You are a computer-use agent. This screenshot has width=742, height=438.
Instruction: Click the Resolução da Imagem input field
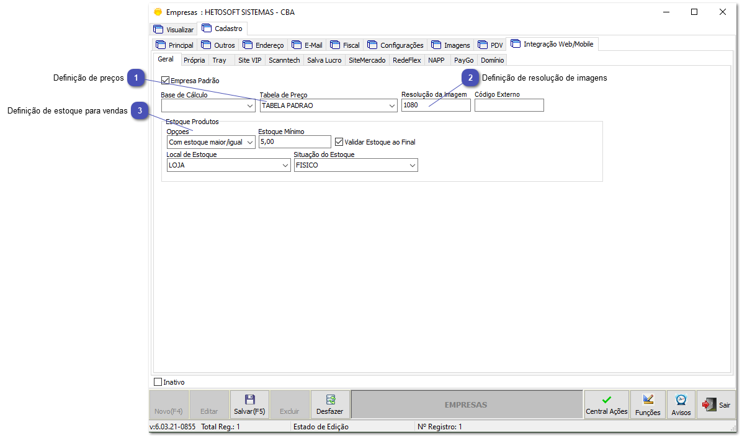pyautogui.click(x=434, y=105)
